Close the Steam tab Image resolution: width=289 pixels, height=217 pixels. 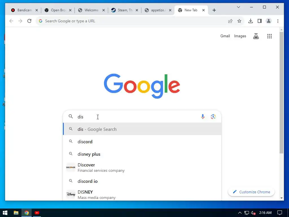[137, 10]
